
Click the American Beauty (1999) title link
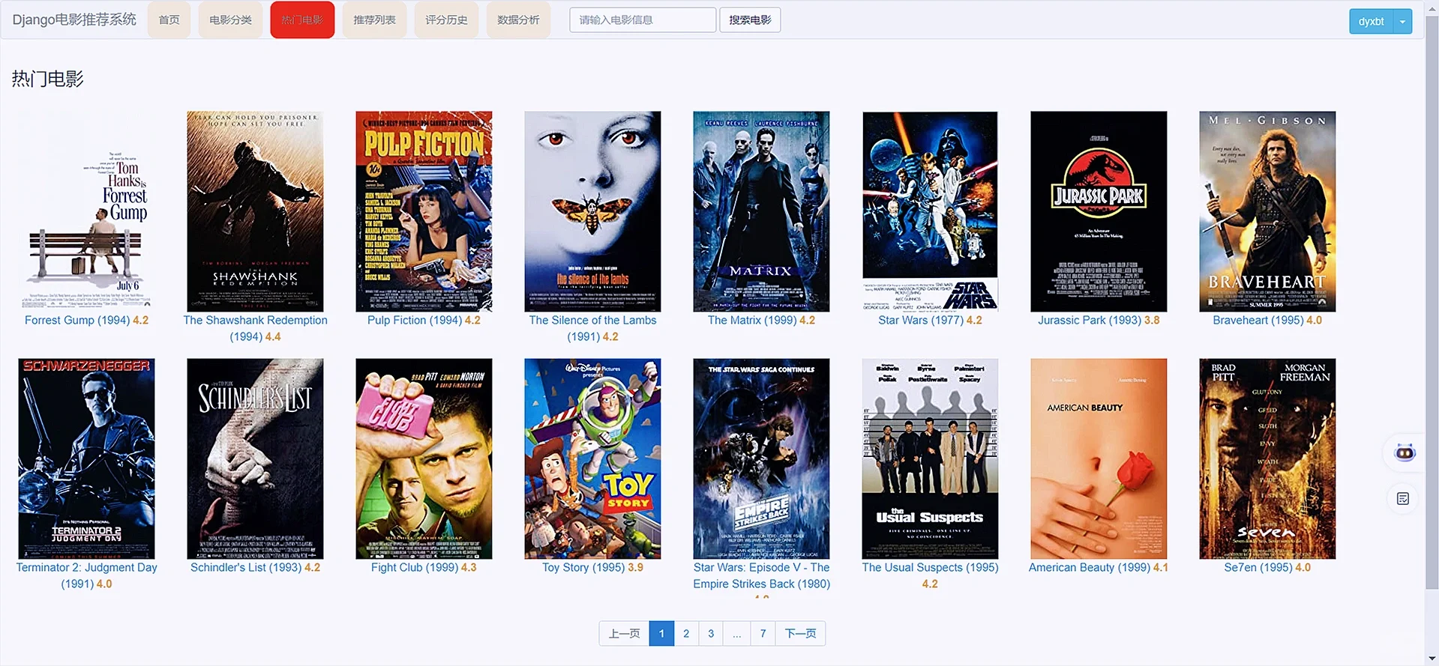pos(1090,567)
